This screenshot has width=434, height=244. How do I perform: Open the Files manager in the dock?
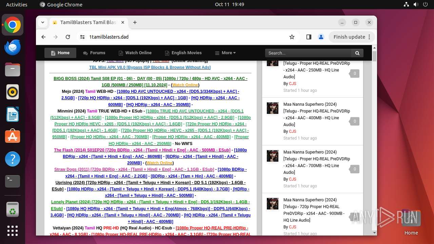[13, 69]
